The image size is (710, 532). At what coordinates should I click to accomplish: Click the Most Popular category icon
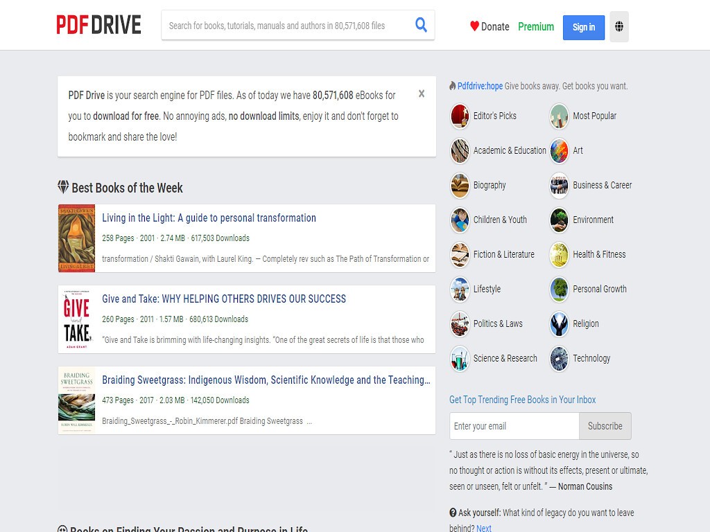[x=560, y=116]
